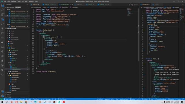Image resolution: width=185 pixels, height=104 pixels.
Task: Open the File menu
Action: click(x=5, y=1)
